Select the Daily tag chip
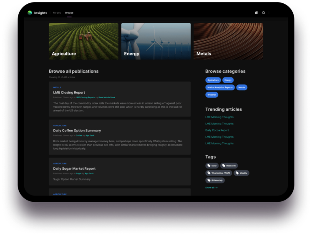This screenshot has width=312, height=235. point(212,166)
